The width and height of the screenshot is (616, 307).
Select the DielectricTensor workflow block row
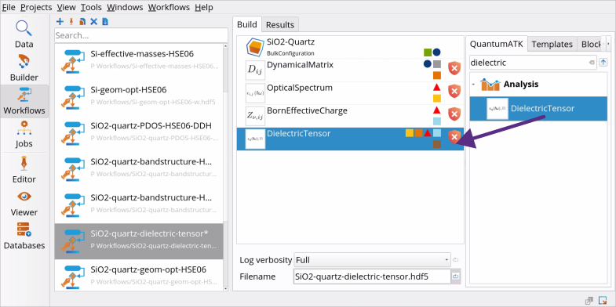pos(351,139)
